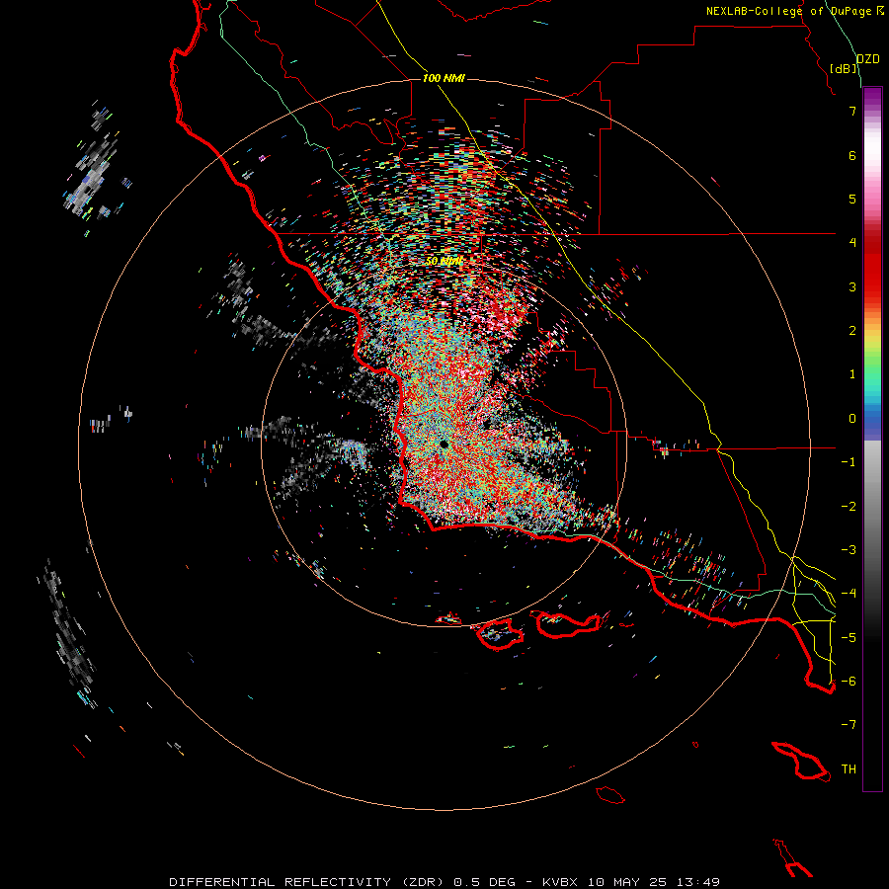Click the TH threshold label on scale
Viewport: 889px width, 889px height.
tap(849, 769)
